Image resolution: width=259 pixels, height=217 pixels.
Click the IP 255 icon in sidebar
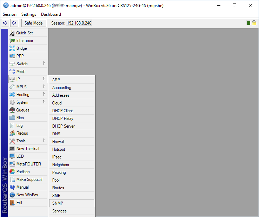(x=12, y=79)
